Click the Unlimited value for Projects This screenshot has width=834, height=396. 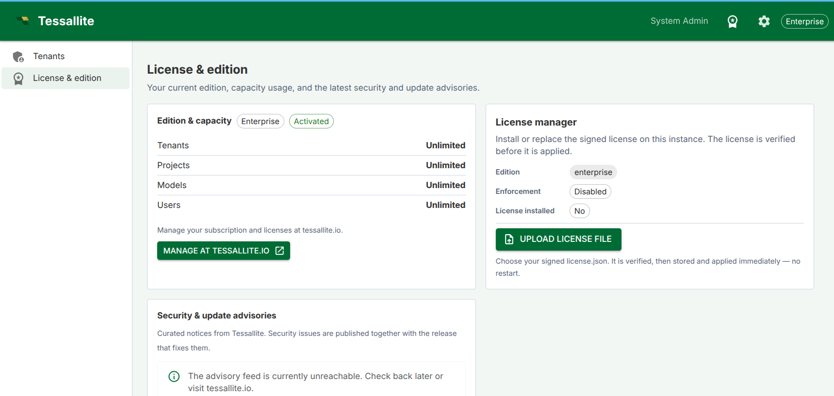[445, 165]
